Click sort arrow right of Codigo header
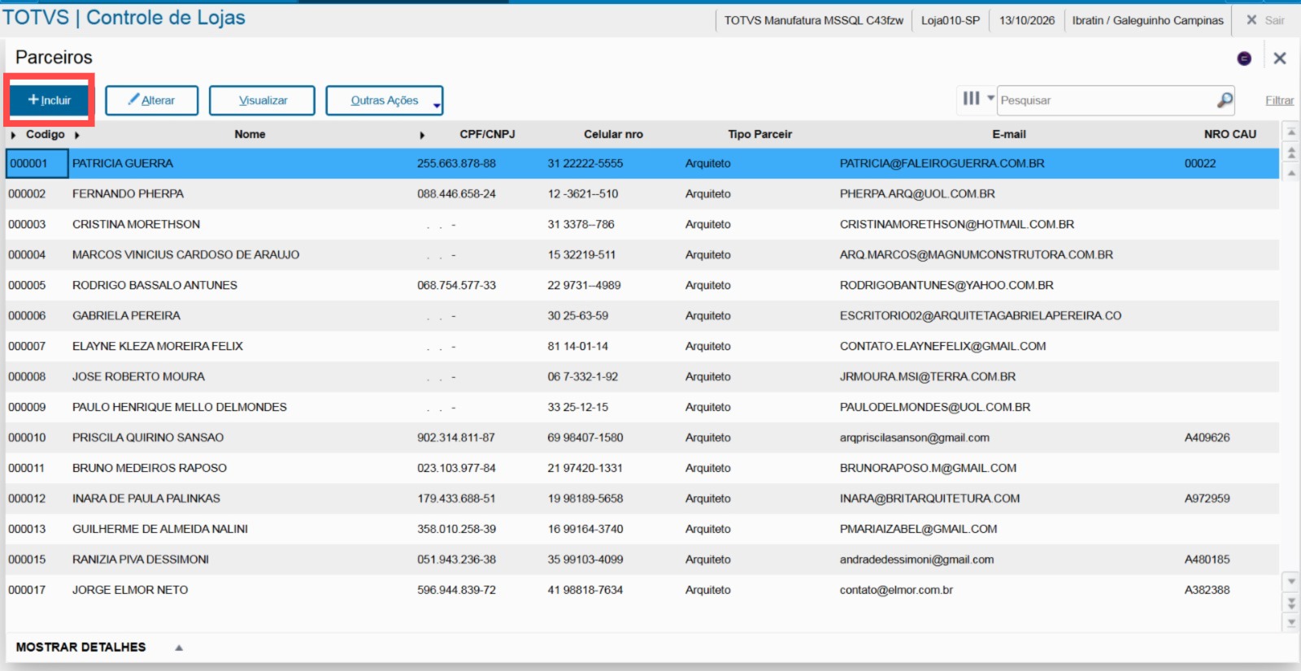This screenshot has height=671, width=1301. click(x=76, y=135)
